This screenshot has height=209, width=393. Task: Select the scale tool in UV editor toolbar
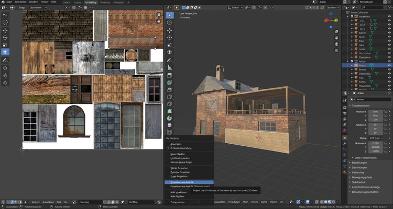pos(5,45)
